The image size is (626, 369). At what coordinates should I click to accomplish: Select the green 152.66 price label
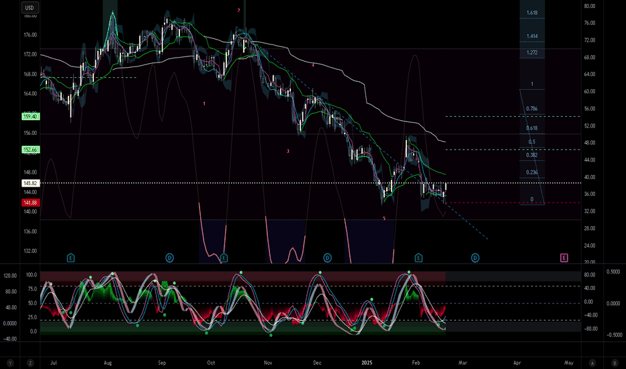(x=30, y=150)
